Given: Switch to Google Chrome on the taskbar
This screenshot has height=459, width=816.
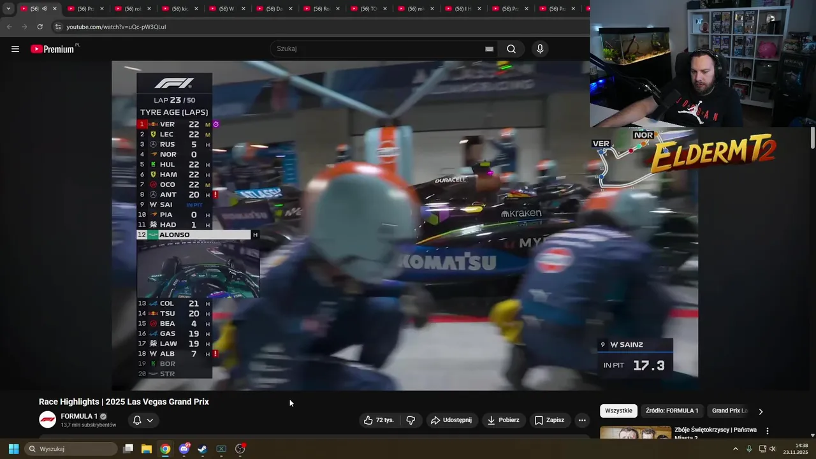Looking at the screenshot, I should pyautogui.click(x=165, y=449).
